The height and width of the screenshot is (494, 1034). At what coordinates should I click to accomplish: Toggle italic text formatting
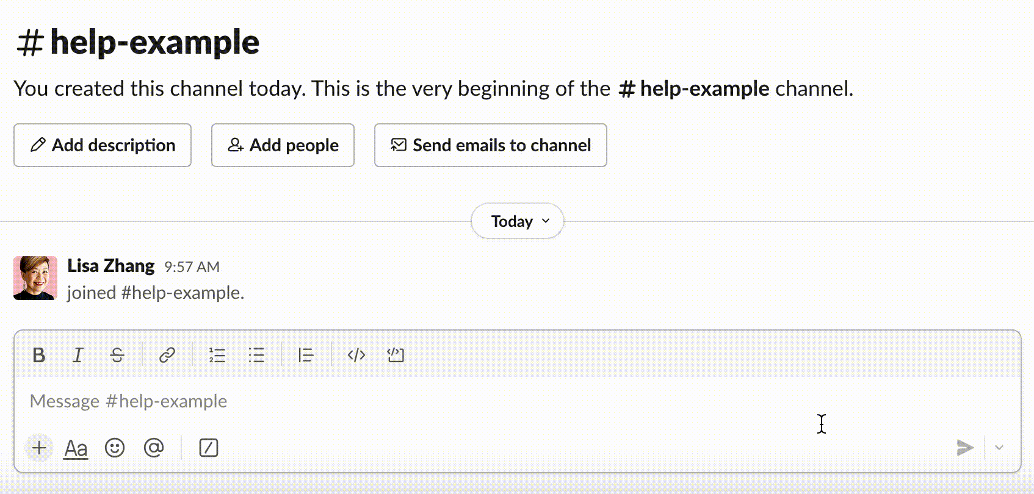pos(78,355)
